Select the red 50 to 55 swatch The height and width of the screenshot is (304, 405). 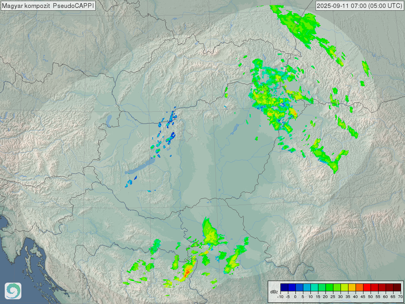coord(375,287)
